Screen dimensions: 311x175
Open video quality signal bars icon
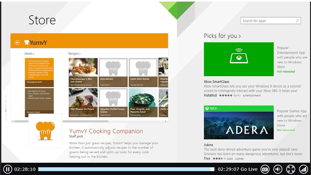pos(303,169)
